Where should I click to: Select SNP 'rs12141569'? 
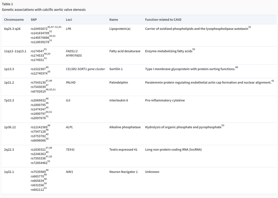[39, 127]
